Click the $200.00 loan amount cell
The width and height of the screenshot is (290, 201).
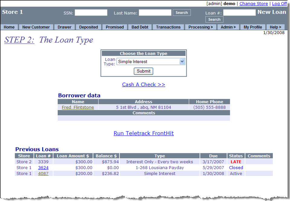(73, 174)
